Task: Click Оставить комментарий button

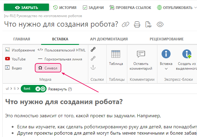Action: point(141,60)
